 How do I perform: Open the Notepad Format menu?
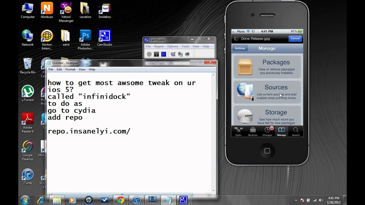point(70,69)
